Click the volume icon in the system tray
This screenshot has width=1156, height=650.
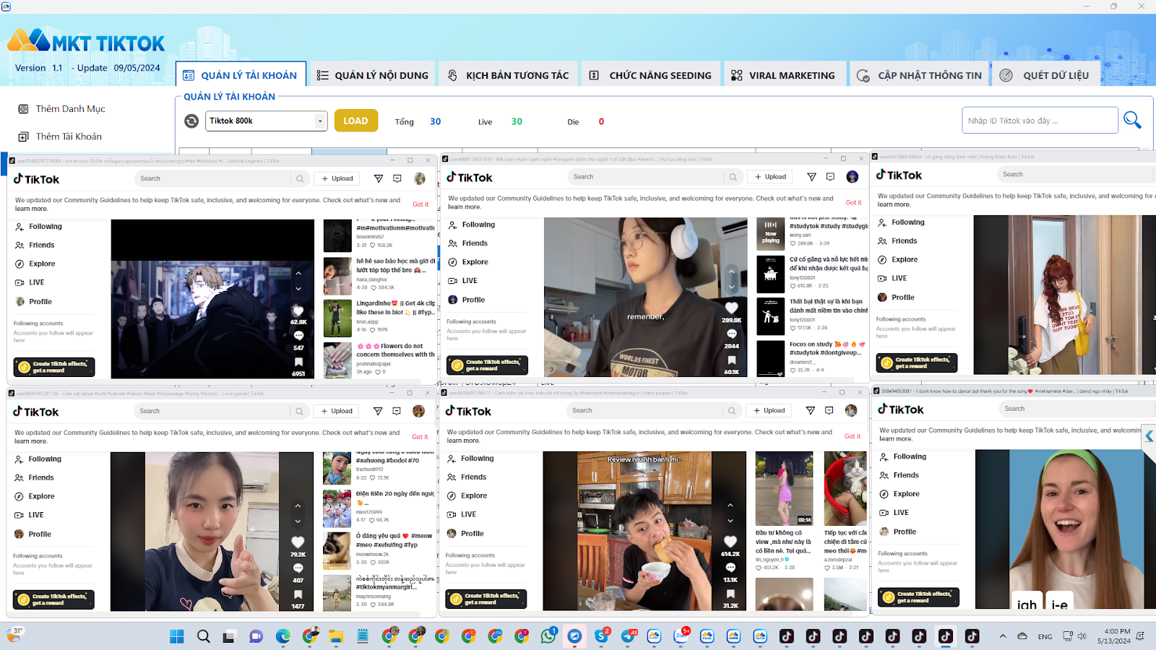point(1082,636)
